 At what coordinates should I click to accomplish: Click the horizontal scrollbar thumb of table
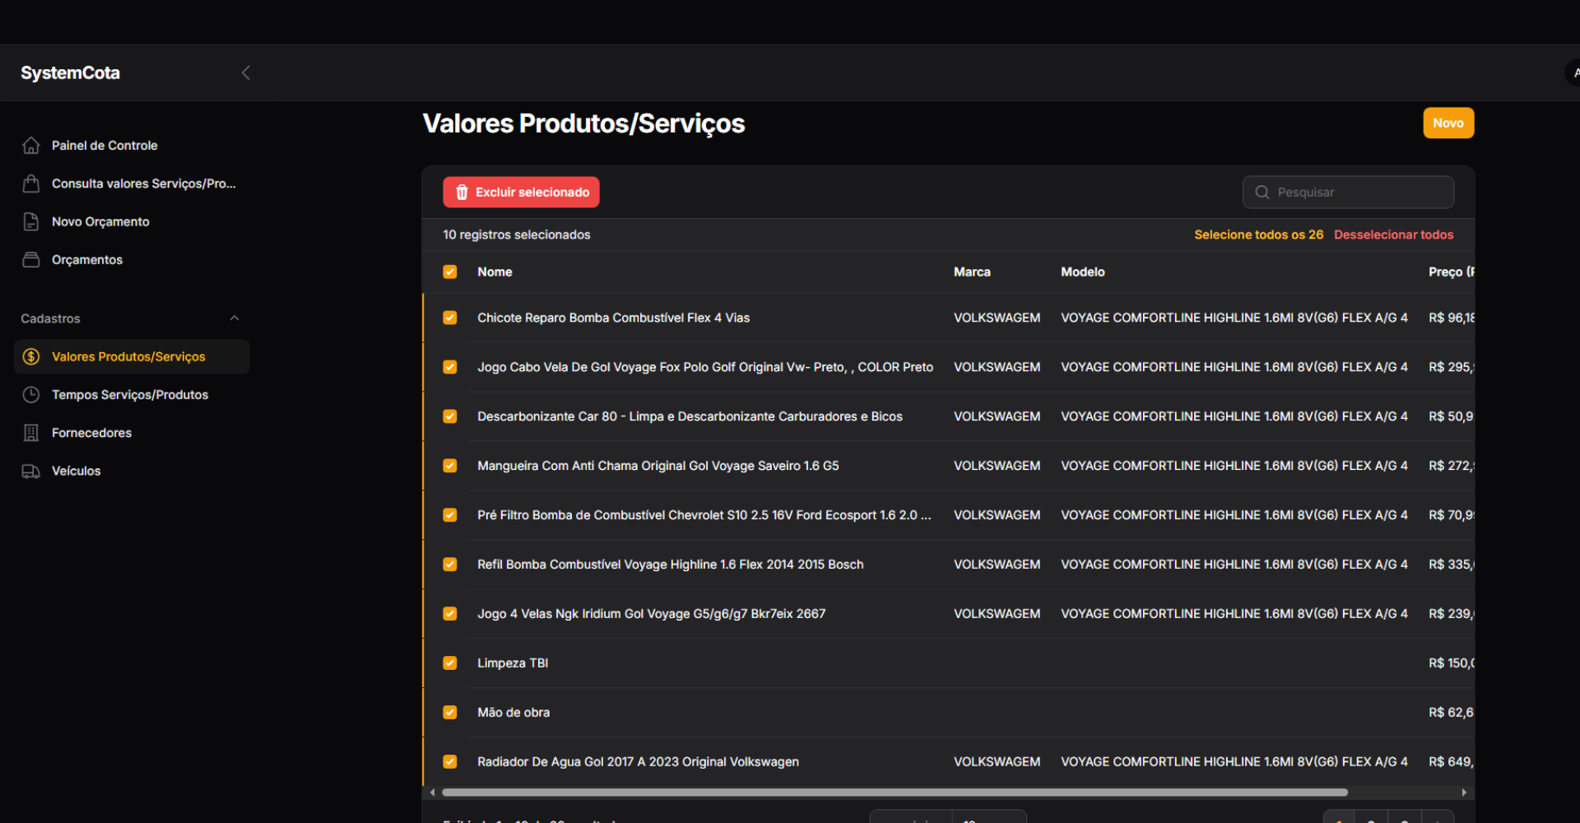(x=895, y=793)
